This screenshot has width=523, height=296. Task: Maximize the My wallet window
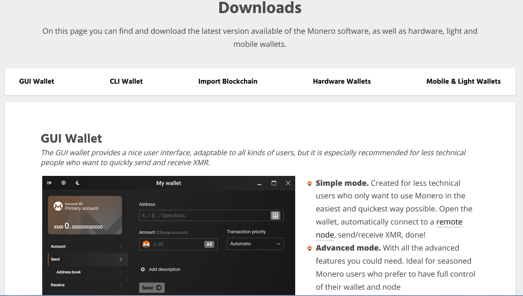coord(274,183)
